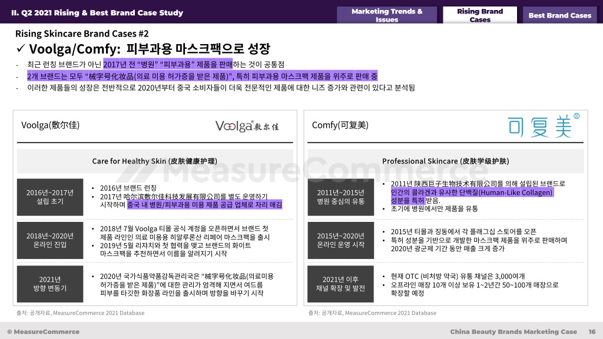The width and height of the screenshot is (603, 339).
Task: Select the Professional Skincare banner
Action: (x=445, y=161)
